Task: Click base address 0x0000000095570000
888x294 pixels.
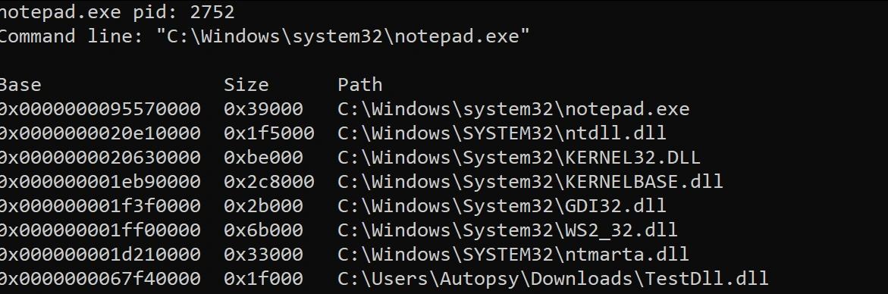Action: (100, 109)
